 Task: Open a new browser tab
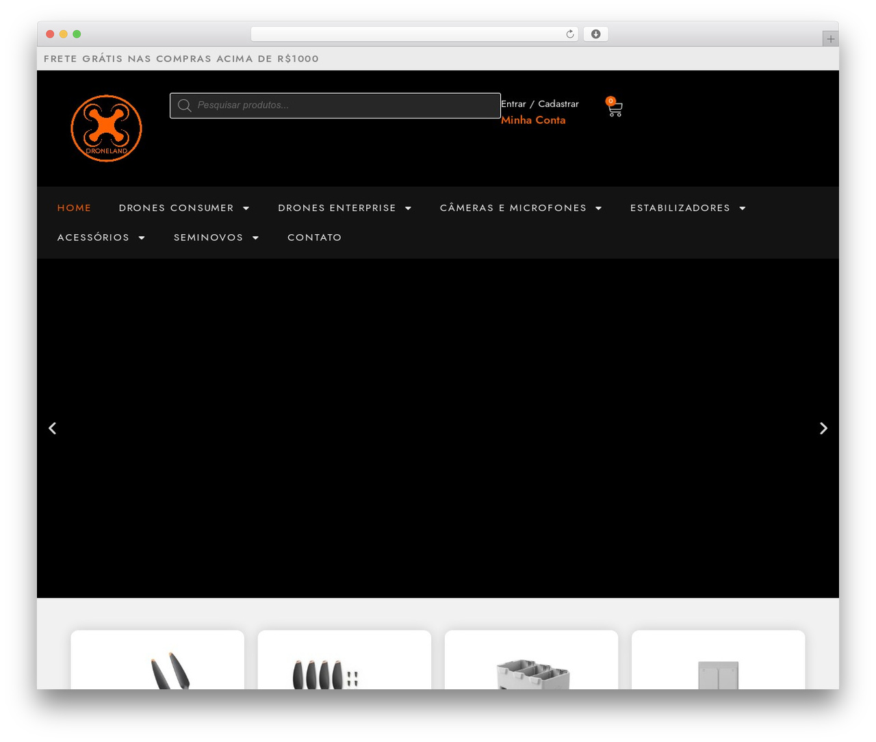tap(830, 39)
